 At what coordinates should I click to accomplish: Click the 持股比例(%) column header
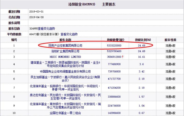(143, 40)
